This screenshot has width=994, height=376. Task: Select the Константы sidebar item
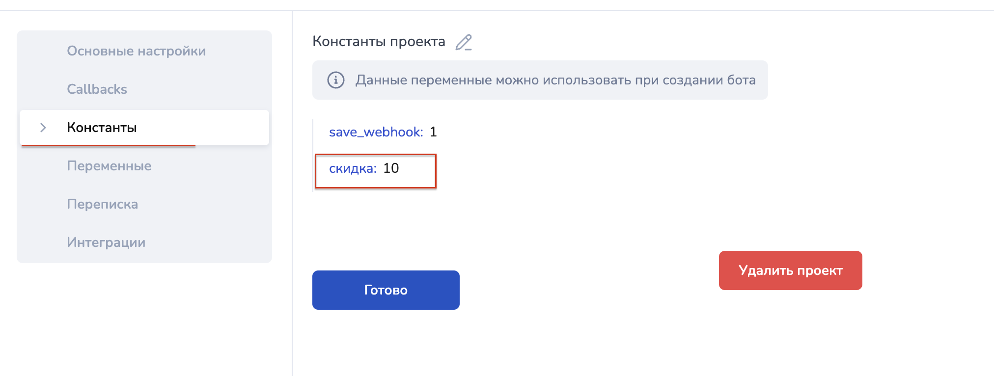[144, 128]
